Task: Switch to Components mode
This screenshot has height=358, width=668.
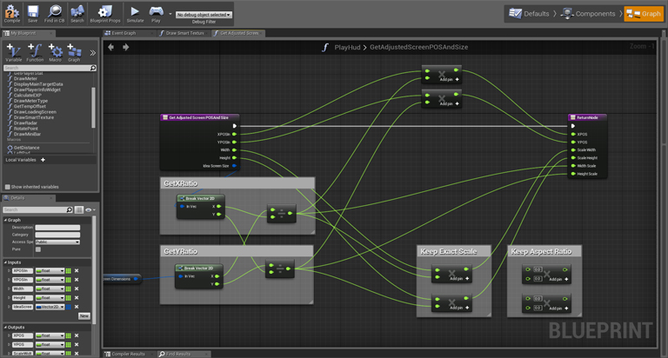Action: [x=591, y=14]
